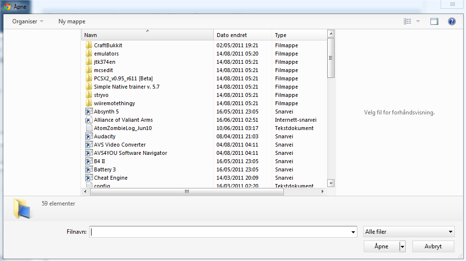Viewport: 466px width, 261px height.
Task: Select the CraftBukkit folder name
Action: 108,45
